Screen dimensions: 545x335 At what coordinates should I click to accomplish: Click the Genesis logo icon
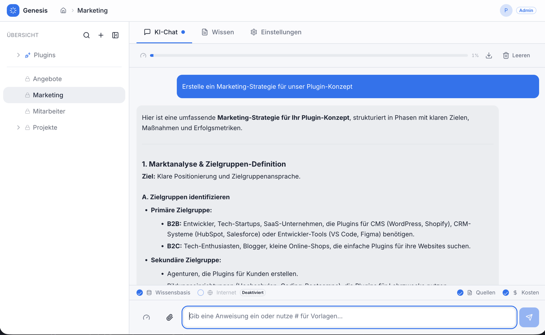pos(13,11)
